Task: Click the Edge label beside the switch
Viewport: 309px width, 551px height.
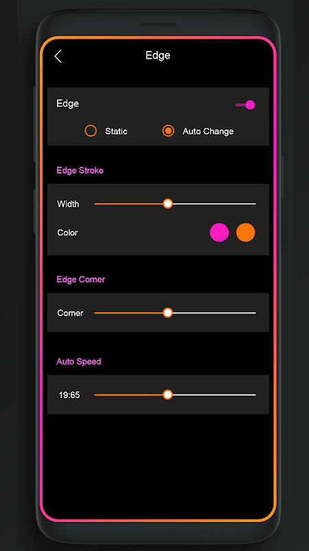Action: coord(67,104)
